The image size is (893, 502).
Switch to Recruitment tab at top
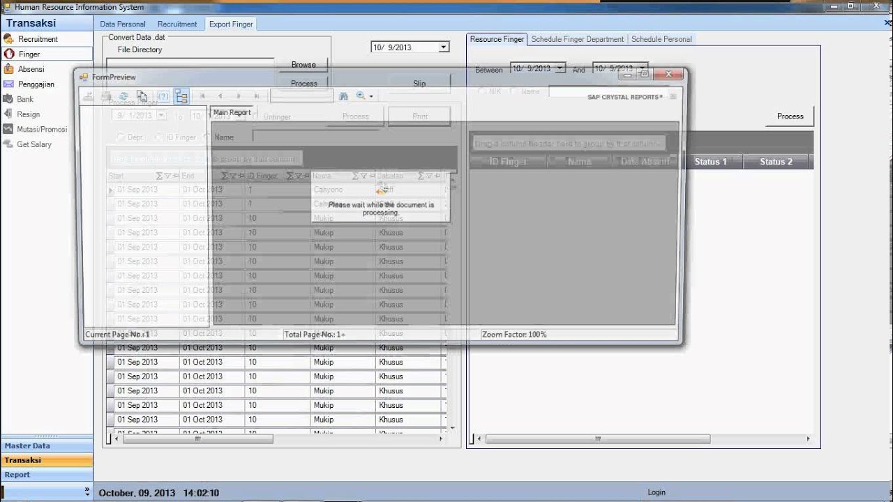click(177, 24)
